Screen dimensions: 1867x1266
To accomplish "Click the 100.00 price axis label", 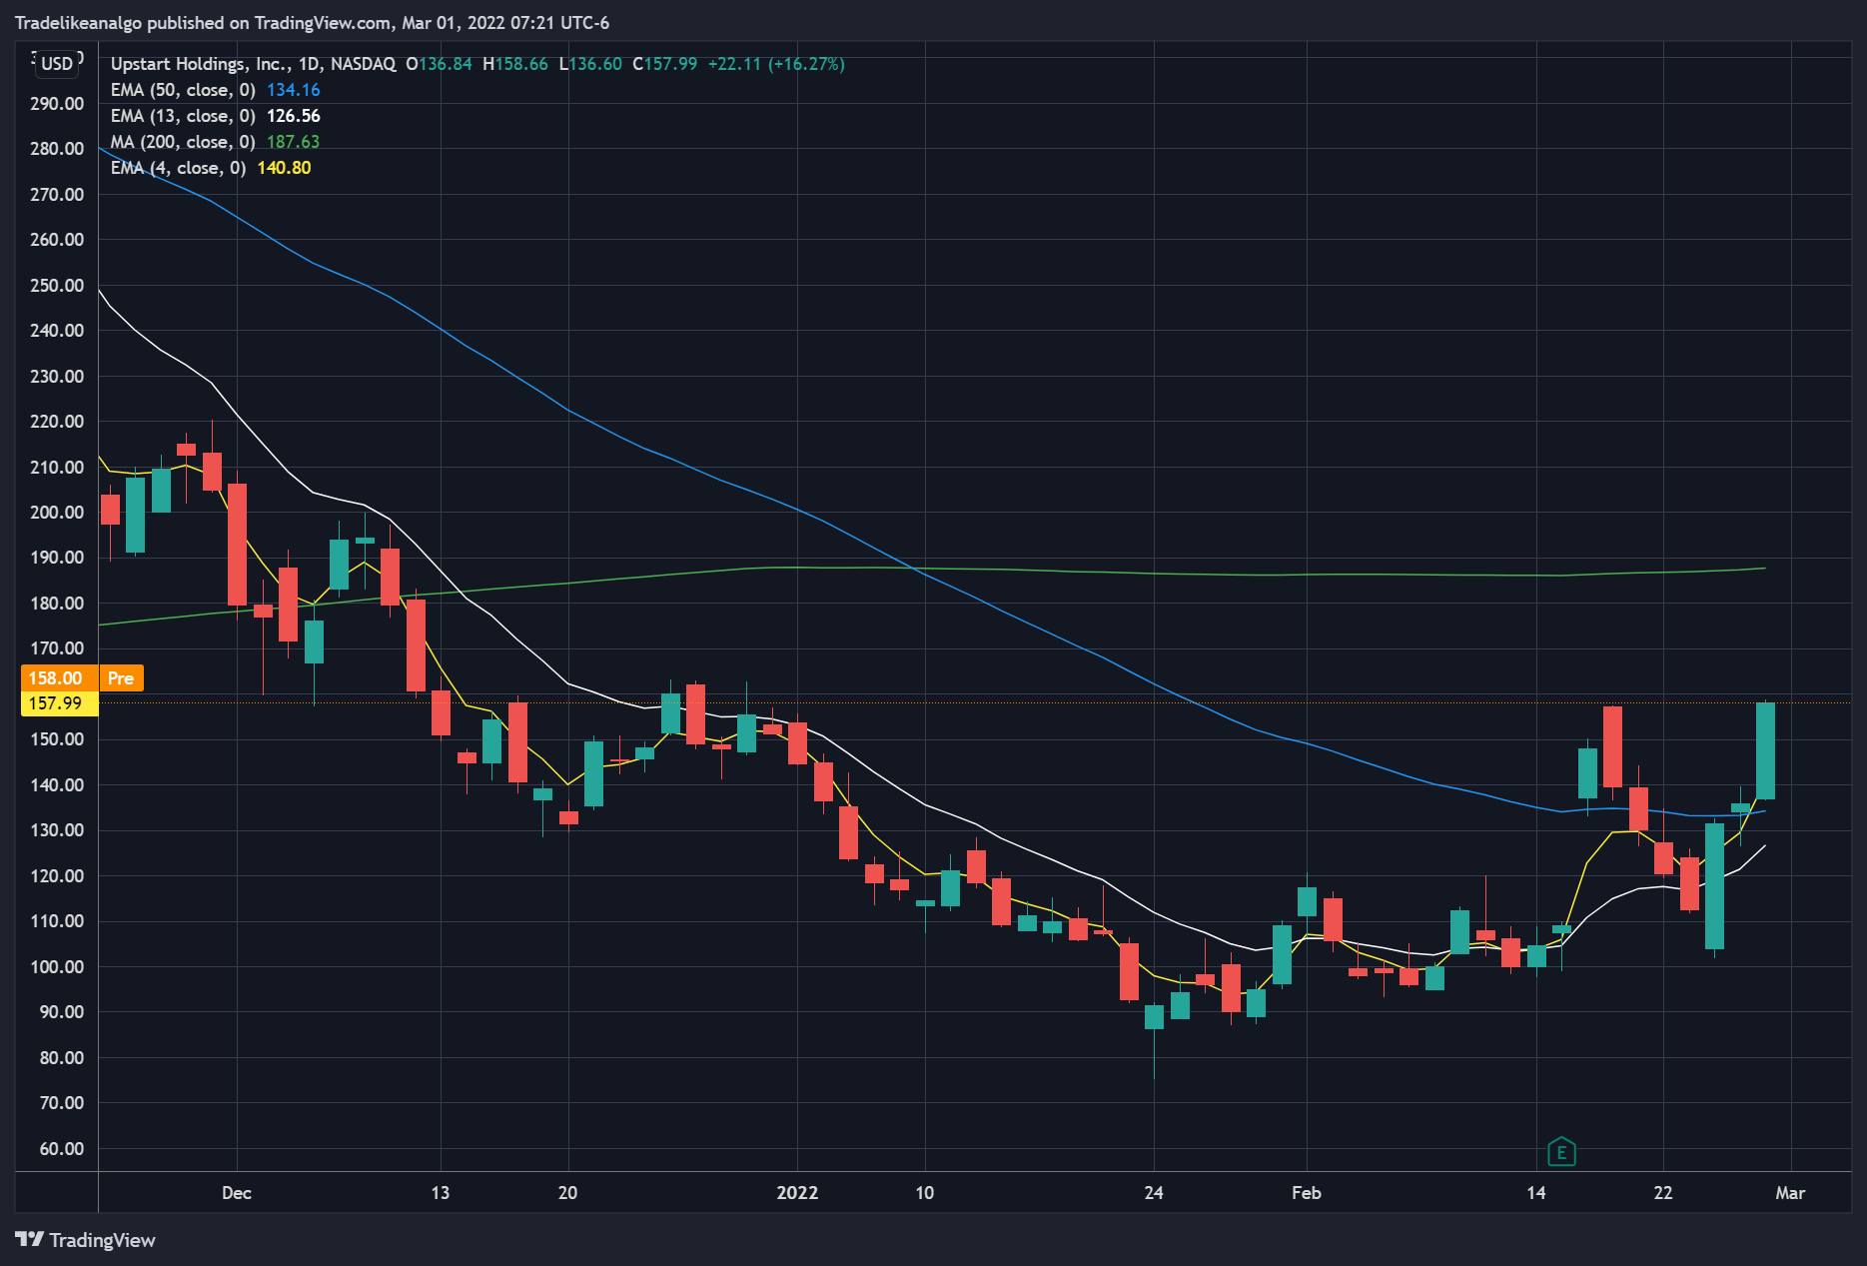I will [57, 967].
